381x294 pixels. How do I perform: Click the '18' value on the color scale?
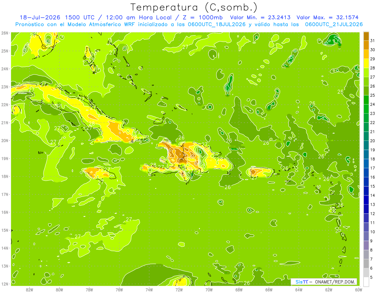pyautogui.click(x=372, y=159)
